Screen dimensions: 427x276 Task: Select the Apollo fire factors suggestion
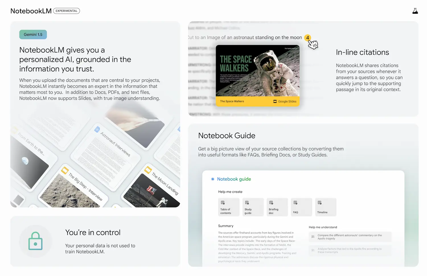pos(350,250)
